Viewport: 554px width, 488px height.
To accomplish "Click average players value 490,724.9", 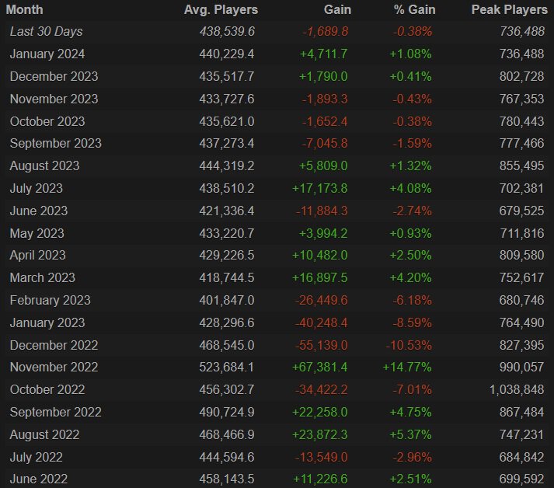I will pos(226,413).
